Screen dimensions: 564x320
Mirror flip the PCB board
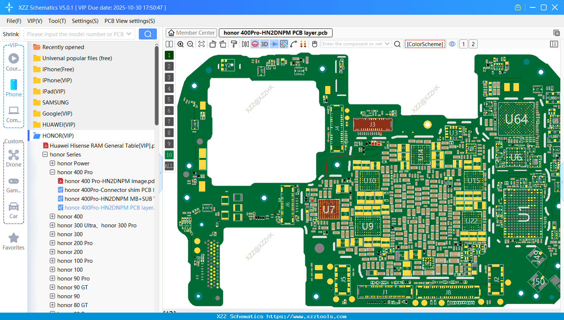pyautogui.click(x=245, y=44)
